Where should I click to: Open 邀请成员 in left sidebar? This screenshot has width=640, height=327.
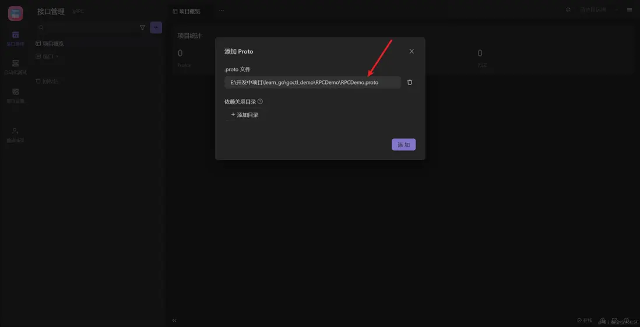click(x=16, y=135)
